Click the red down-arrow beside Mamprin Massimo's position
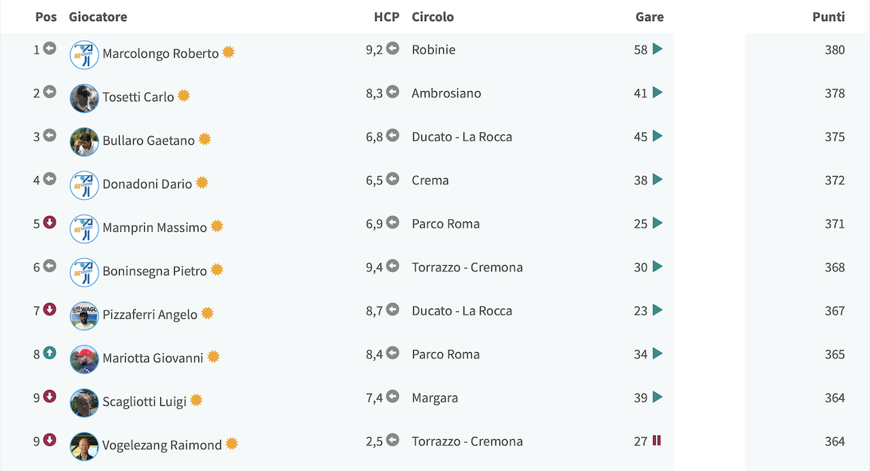 point(50,222)
